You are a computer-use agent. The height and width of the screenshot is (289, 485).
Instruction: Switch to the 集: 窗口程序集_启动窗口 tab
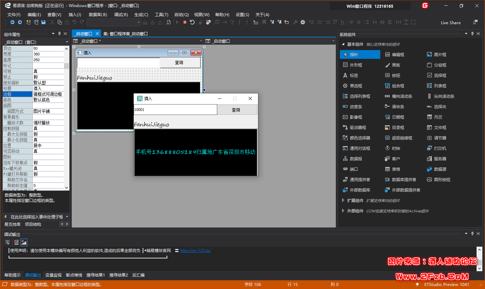click(x=126, y=34)
